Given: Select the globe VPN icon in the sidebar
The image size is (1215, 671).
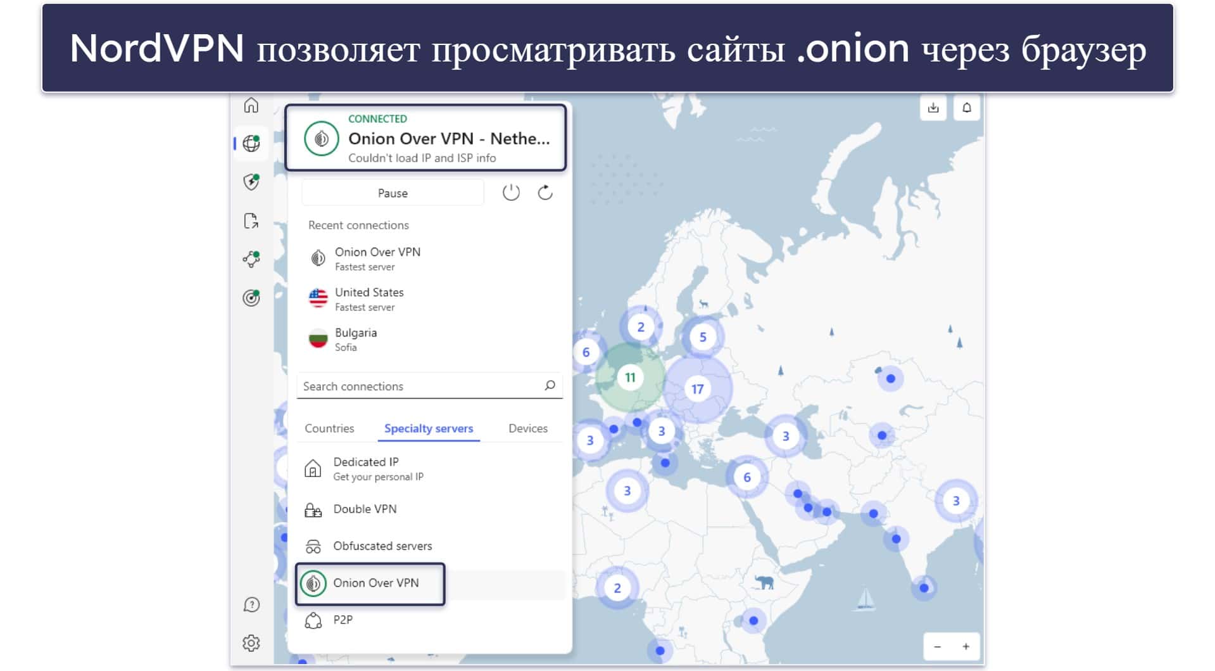Looking at the screenshot, I should coord(251,144).
